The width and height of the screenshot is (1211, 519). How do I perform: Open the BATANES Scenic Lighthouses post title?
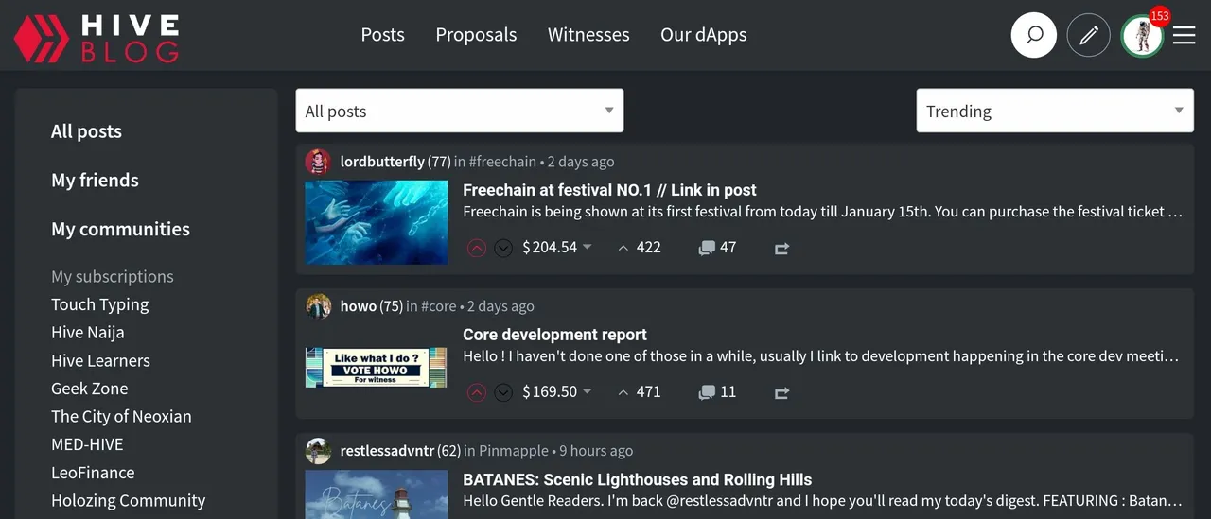[x=637, y=479]
